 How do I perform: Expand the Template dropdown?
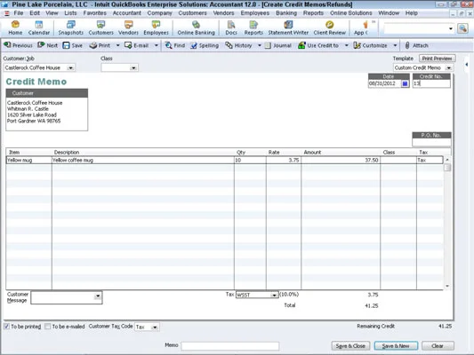tap(449, 67)
